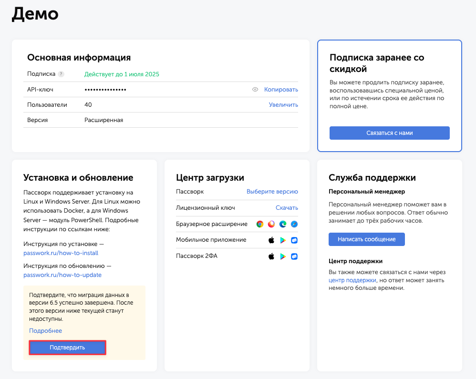476x379 pixels.
Task: Open subscription help question mark icon
Action: click(x=61, y=74)
